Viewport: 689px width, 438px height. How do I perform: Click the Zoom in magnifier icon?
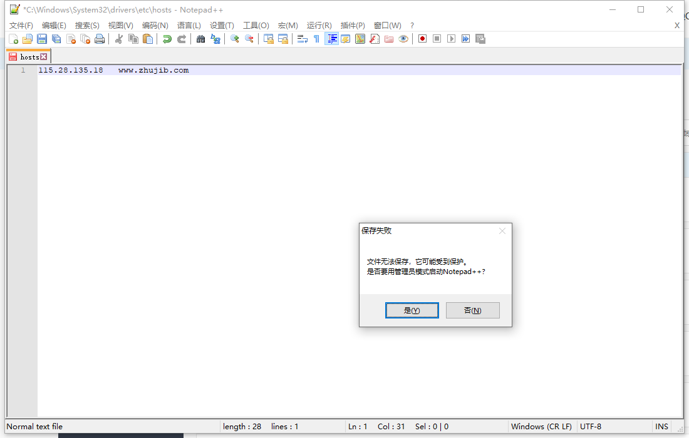[235, 39]
